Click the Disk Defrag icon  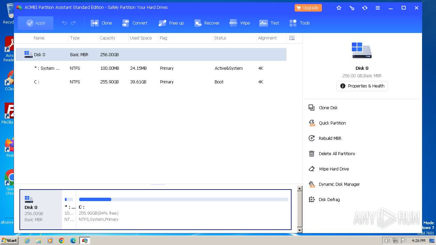click(311, 199)
